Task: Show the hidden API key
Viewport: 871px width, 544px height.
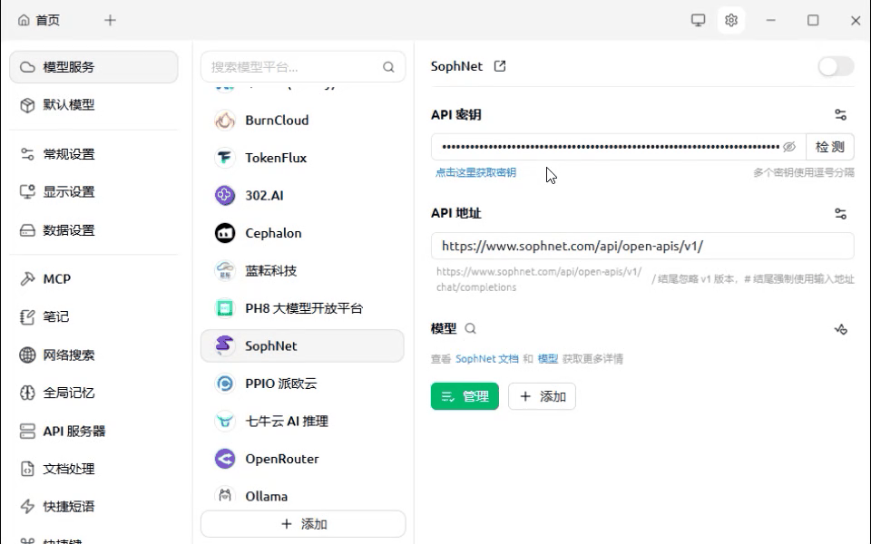Action: click(x=788, y=147)
